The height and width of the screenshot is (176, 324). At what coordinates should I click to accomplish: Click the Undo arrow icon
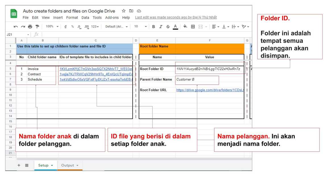16,27
